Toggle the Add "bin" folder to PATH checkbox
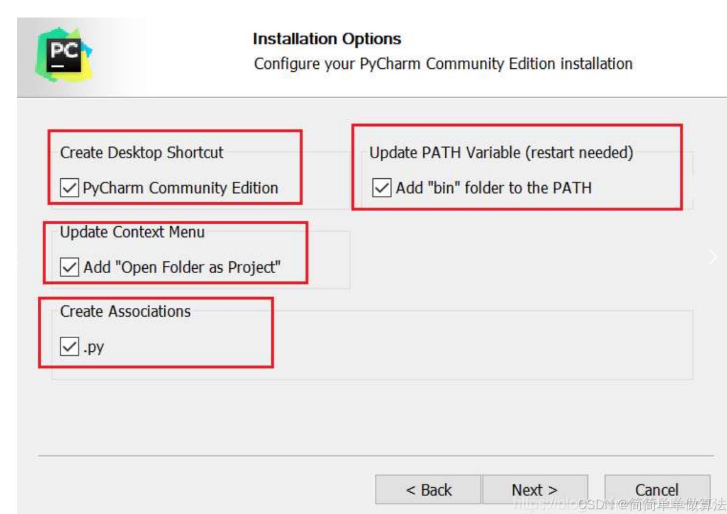The width and height of the screenshot is (727, 514). [381, 188]
